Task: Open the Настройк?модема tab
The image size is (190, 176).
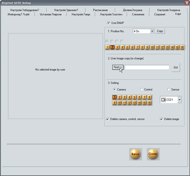Action: [168, 10]
